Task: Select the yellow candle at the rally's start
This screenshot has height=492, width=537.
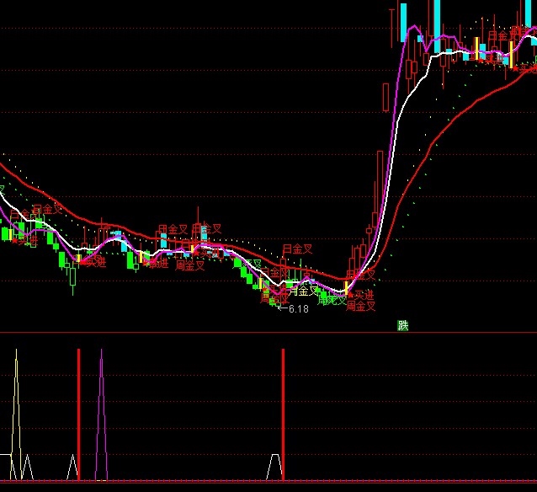Action: (x=346, y=286)
